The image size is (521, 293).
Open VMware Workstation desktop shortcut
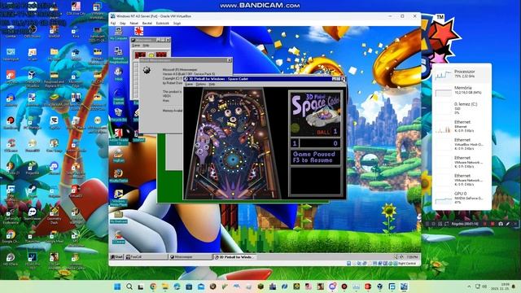pos(97,10)
